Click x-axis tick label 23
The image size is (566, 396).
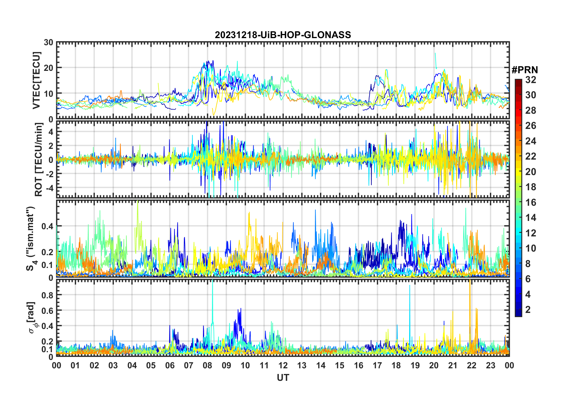click(x=490, y=365)
